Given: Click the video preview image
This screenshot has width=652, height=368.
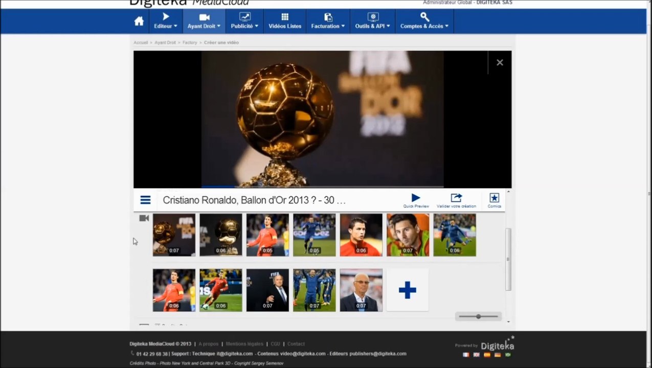Looking at the screenshot, I should 322,119.
